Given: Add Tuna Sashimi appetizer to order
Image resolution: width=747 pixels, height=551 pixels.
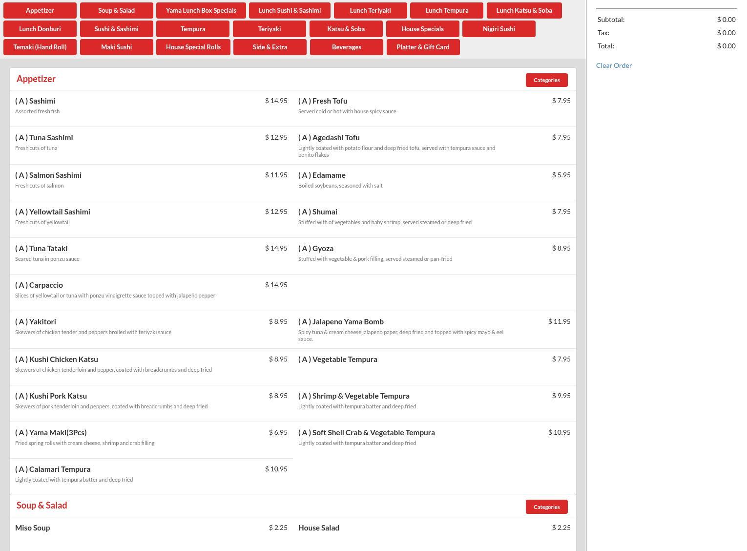Looking at the screenshot, I should tap(151, 146).
